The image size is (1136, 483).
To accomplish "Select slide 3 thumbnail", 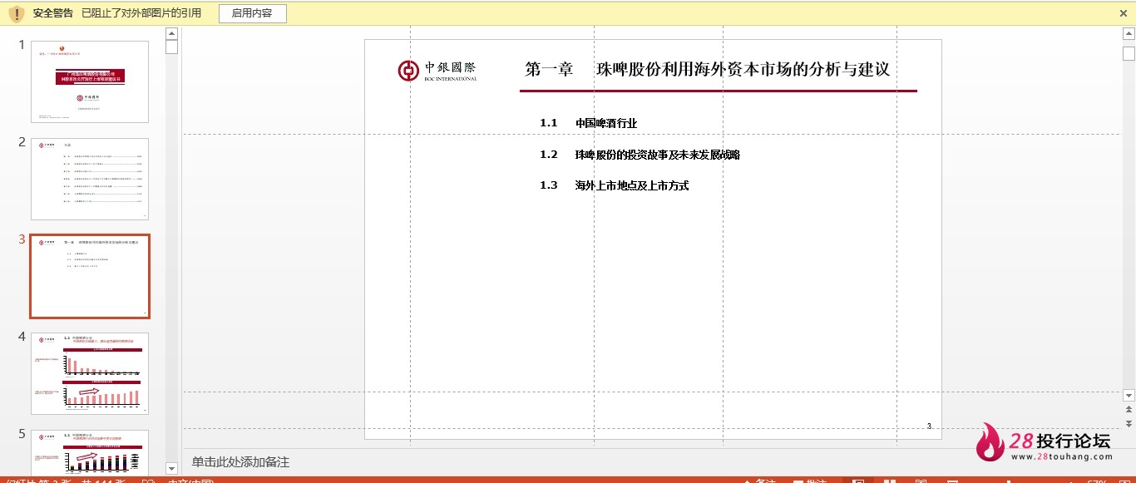I will [x=90, y=276].
